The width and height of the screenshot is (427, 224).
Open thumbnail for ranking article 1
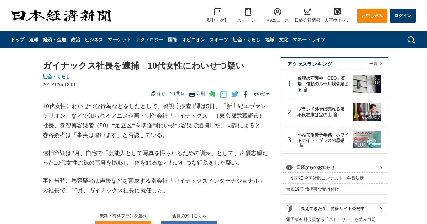coord(367,84)
